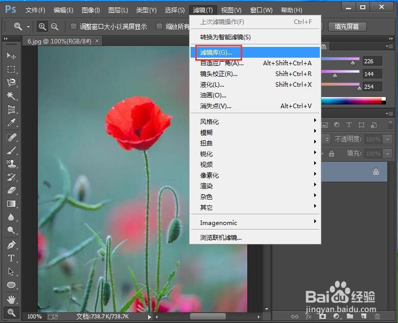This screenshot has width=398, height=323.
Task: Open the opacity 100% dropdown arrow
Action: coord(387,139)
